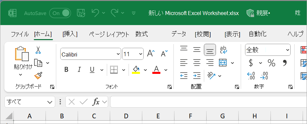Click the Excel app logo icon
Image resolution: width=307 pixels, height=124 pixels.
click(x=12, y=13)
